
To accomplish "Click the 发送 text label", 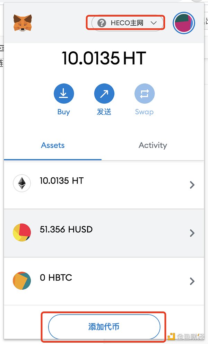I will 104,112.
